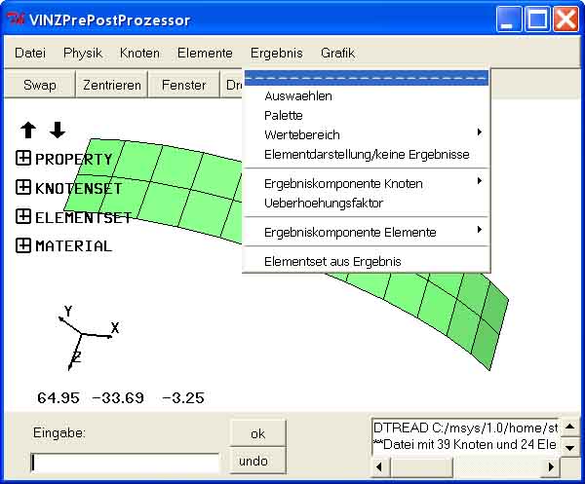Click the undo button

(x=253, y=460)
